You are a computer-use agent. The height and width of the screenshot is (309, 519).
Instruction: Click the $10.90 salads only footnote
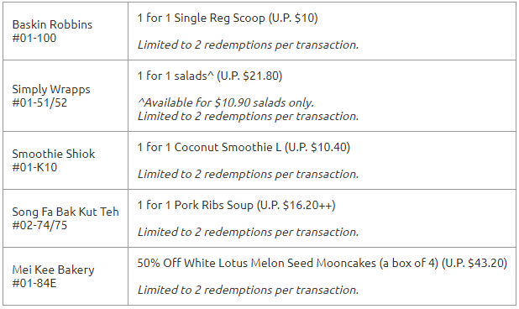(226, 102)
